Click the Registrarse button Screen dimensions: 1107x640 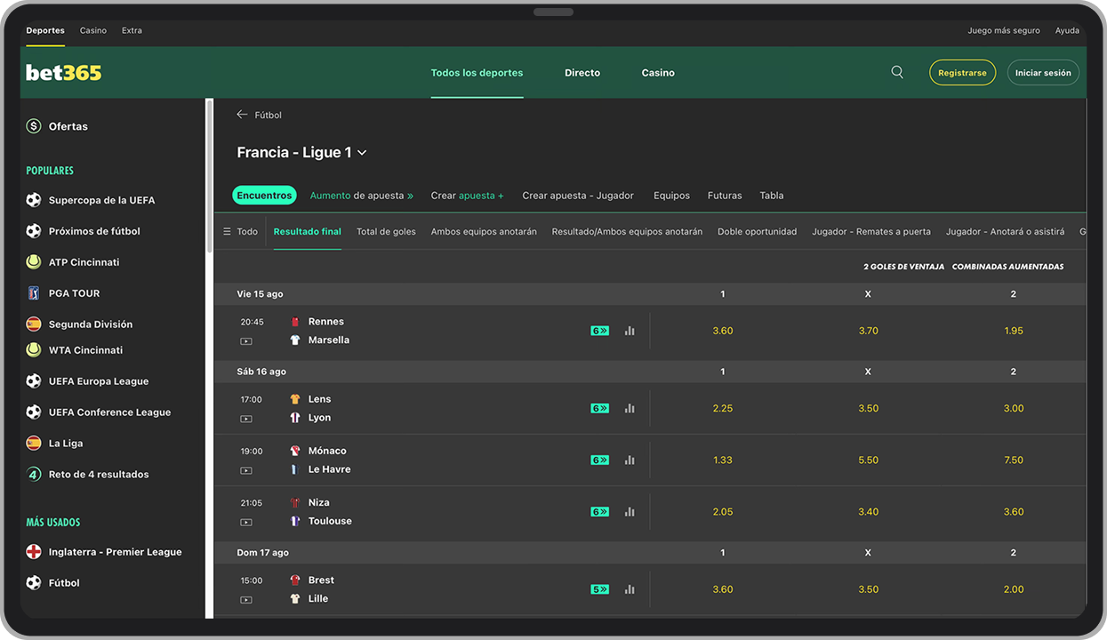[962, 73]
